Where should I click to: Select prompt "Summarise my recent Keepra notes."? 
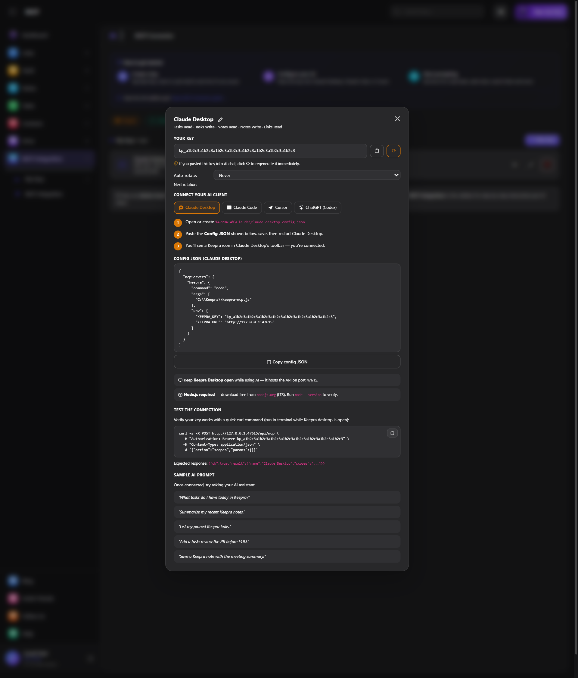tap(287, 512)
